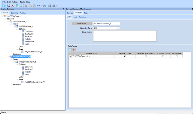The image size is (193, 114).
Task: Collapse the YYJEBFileSaveList_c dataset node
Action: (x=8, y=57)
